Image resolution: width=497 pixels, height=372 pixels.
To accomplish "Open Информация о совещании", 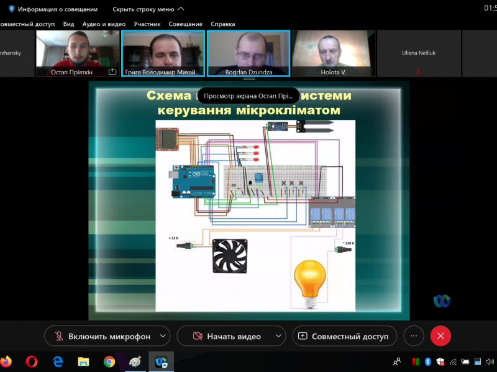I will click(x=57, y=9).
